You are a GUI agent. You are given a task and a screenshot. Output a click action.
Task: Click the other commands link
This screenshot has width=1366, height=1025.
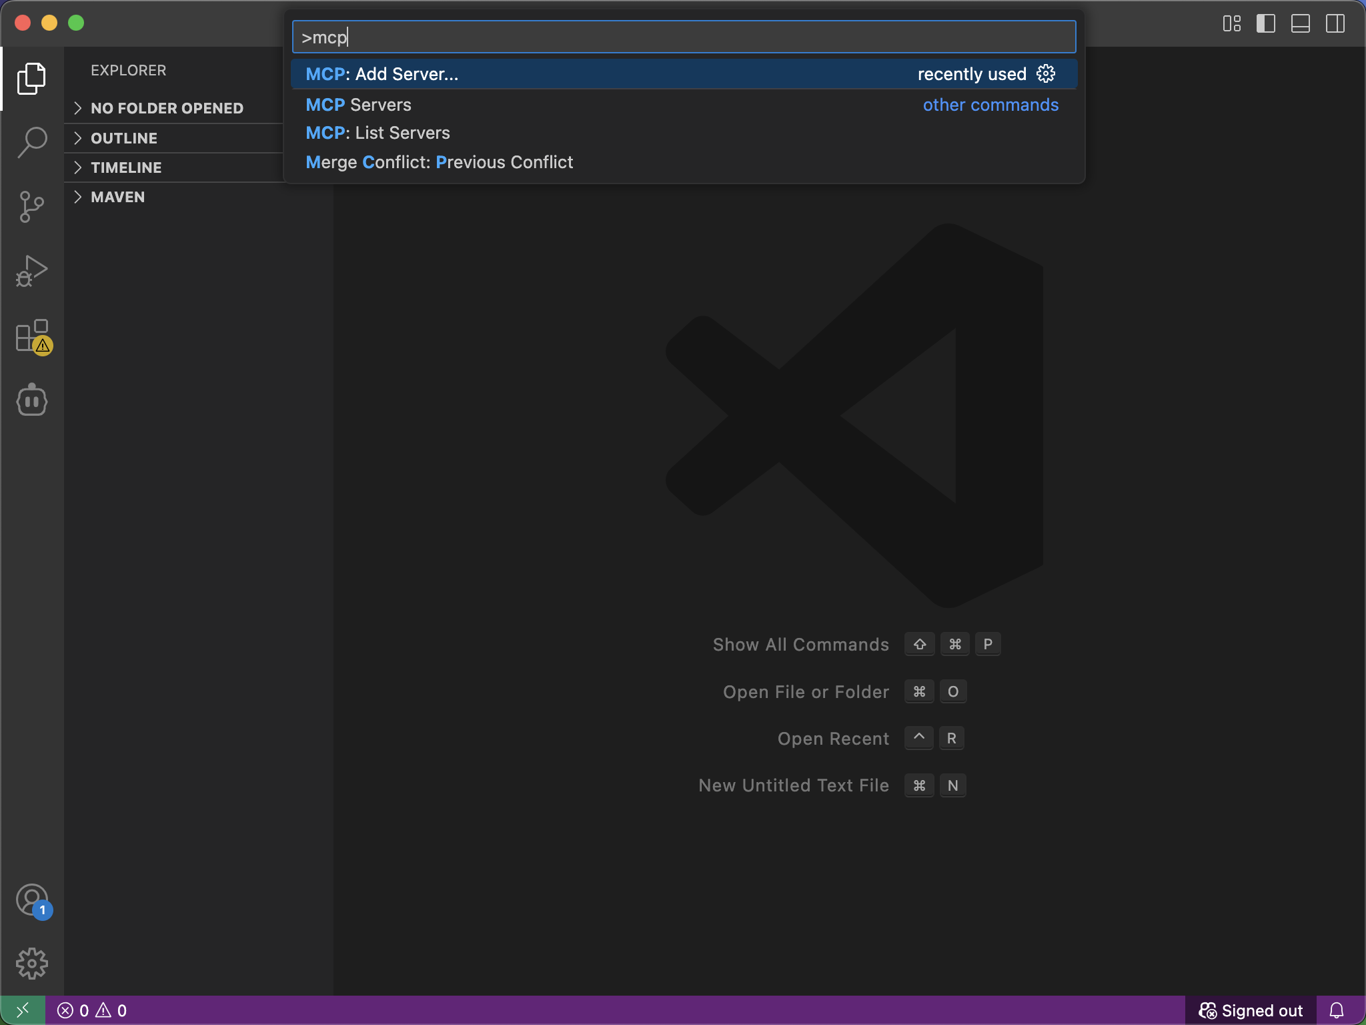click(990, 105)
